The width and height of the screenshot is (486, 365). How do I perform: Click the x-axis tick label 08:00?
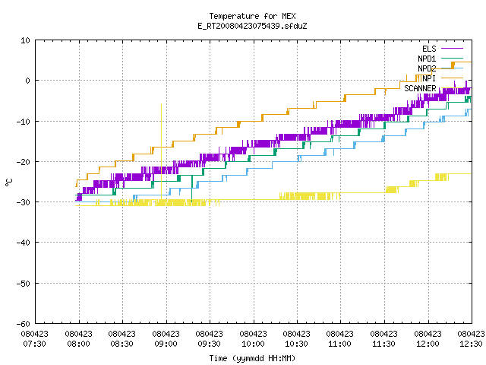click(x=78, y=344)
